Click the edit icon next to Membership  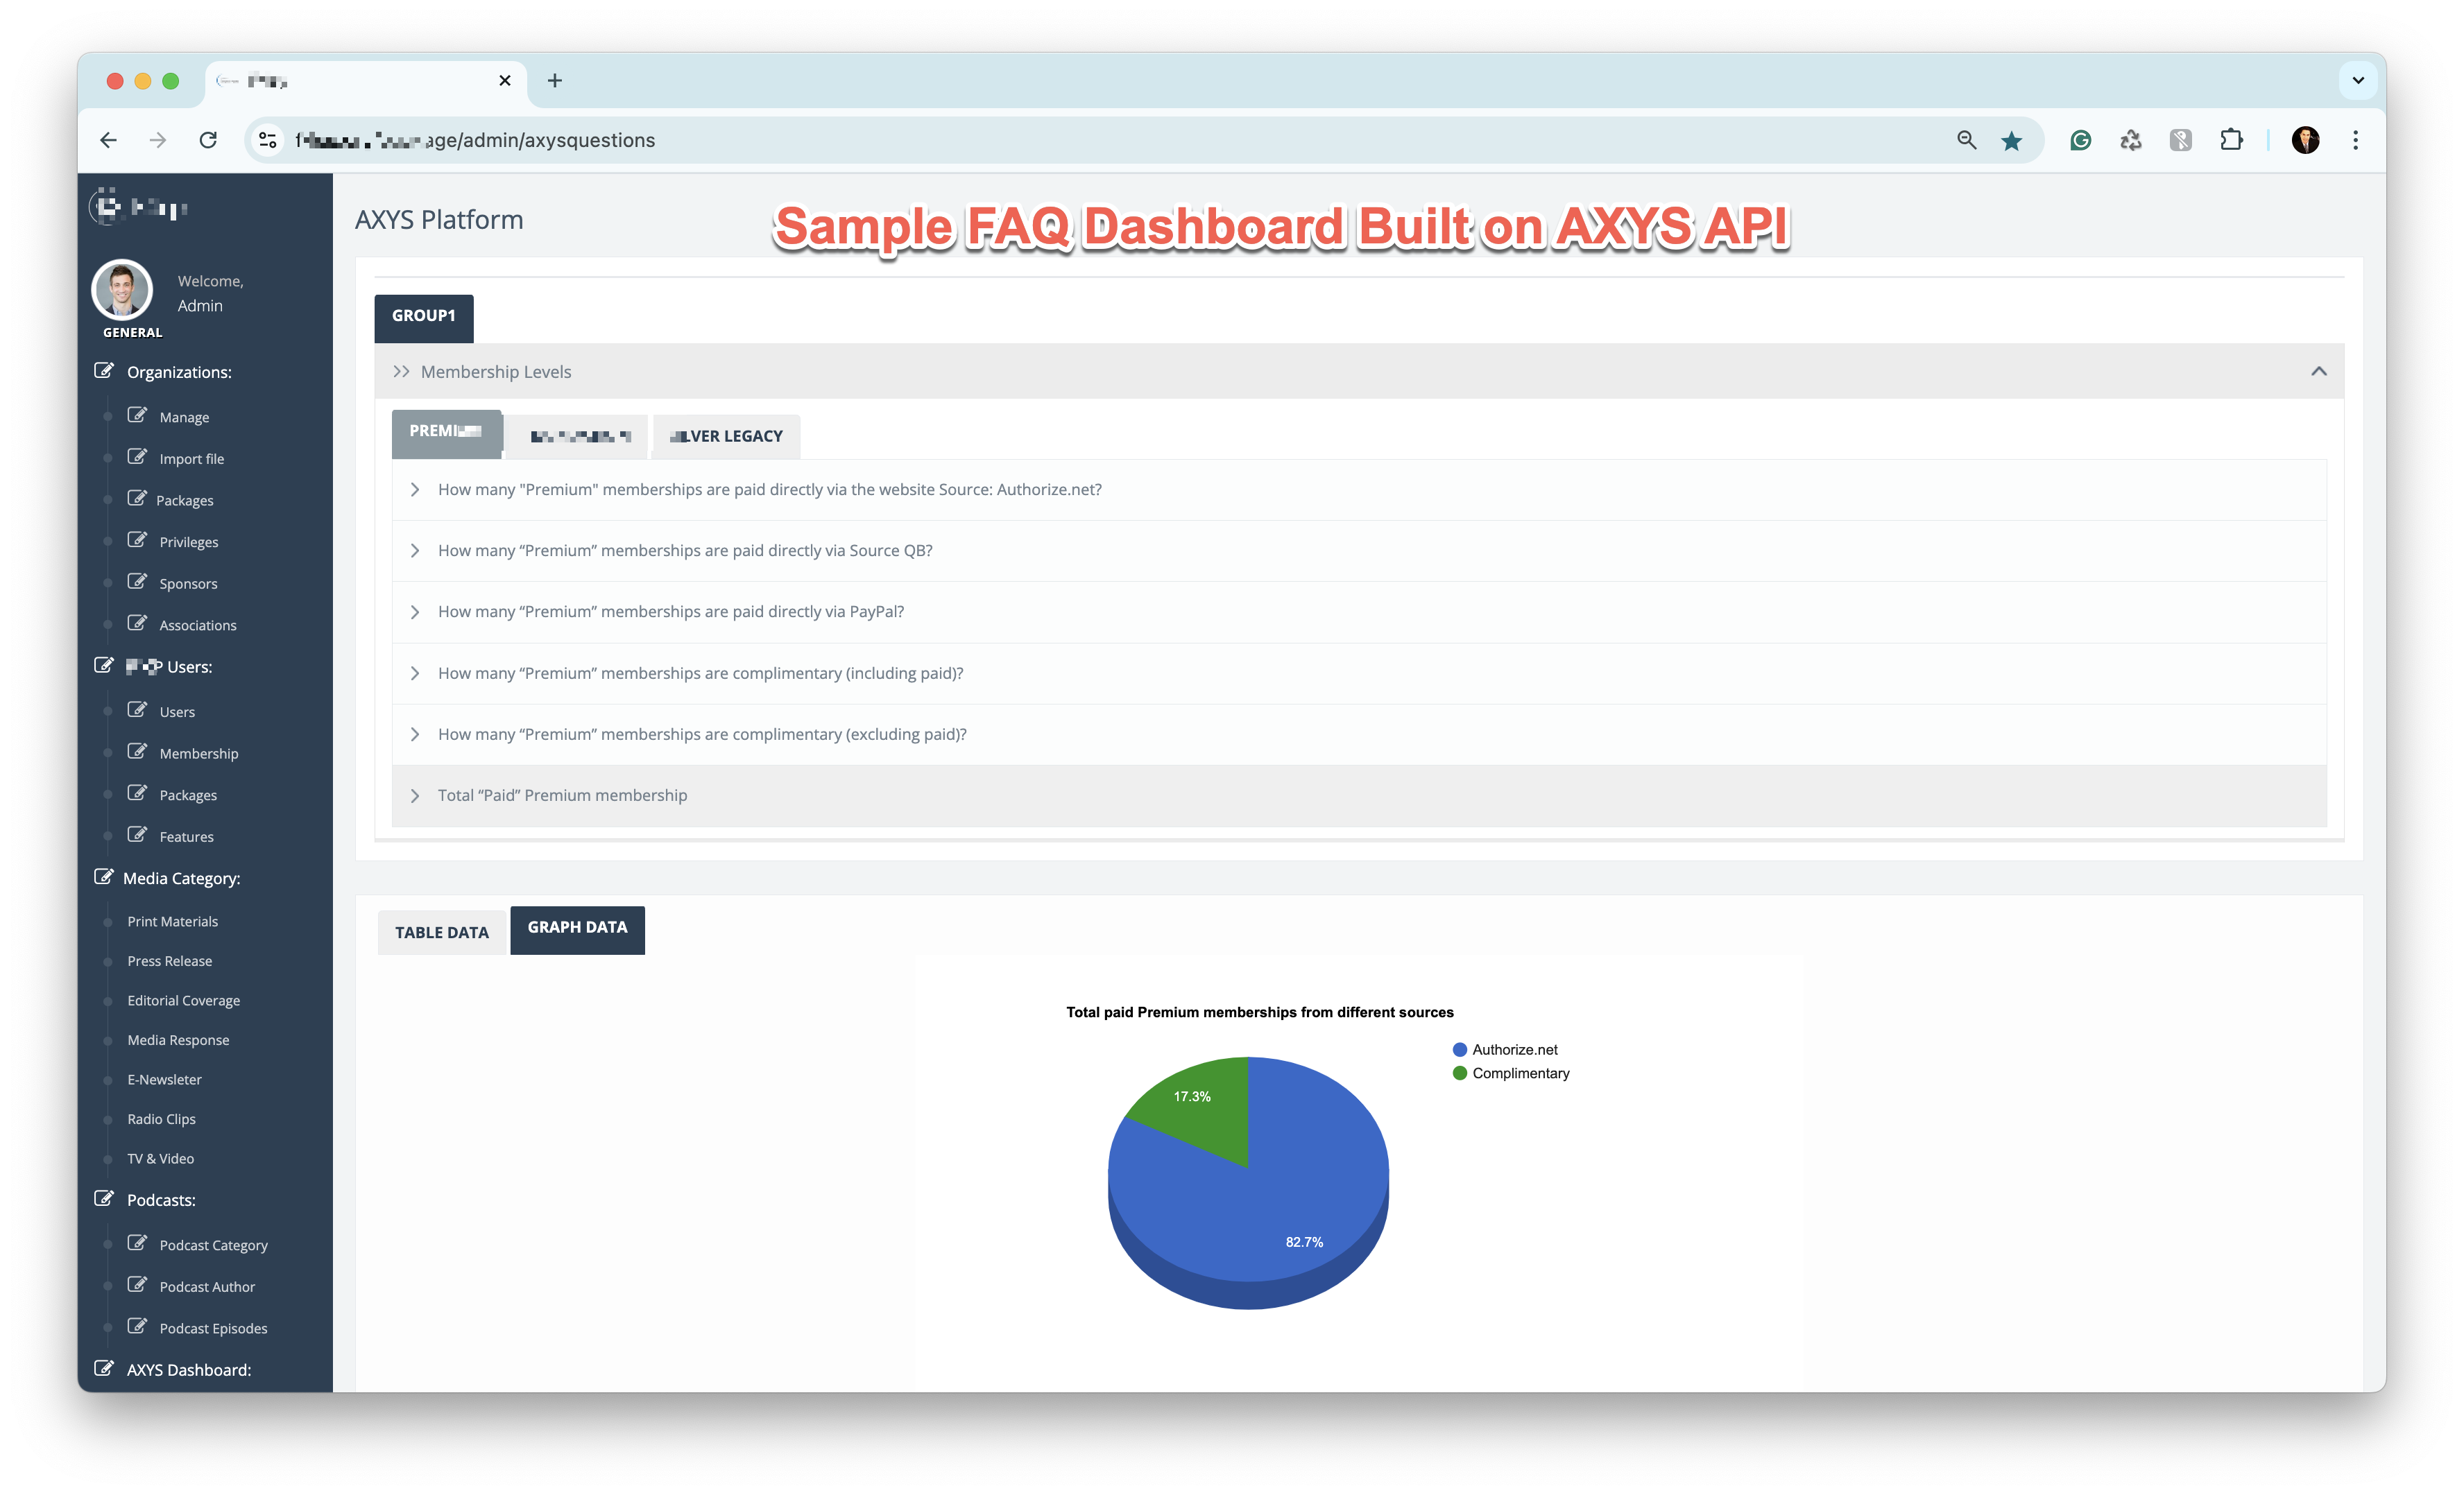point(138,750)
